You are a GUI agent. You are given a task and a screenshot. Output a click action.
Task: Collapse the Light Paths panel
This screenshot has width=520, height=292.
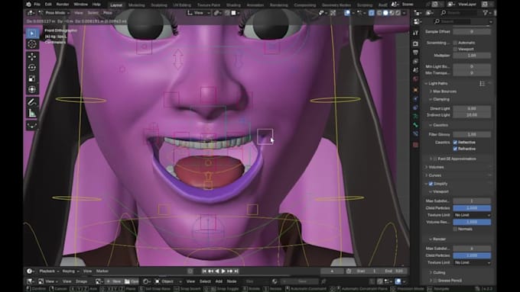(x=437, y=84)
